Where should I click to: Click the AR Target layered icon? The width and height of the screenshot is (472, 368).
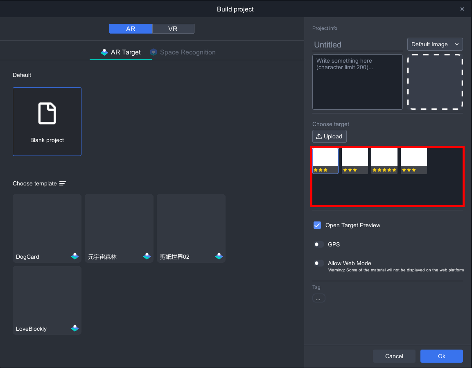[104, 52]
